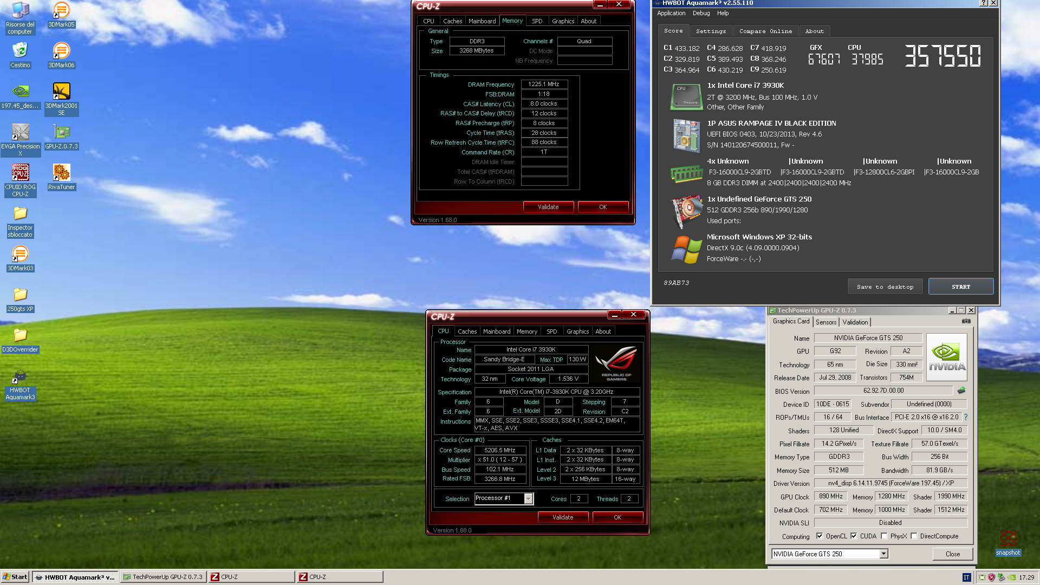Open the 250gts XP folder

20,299
